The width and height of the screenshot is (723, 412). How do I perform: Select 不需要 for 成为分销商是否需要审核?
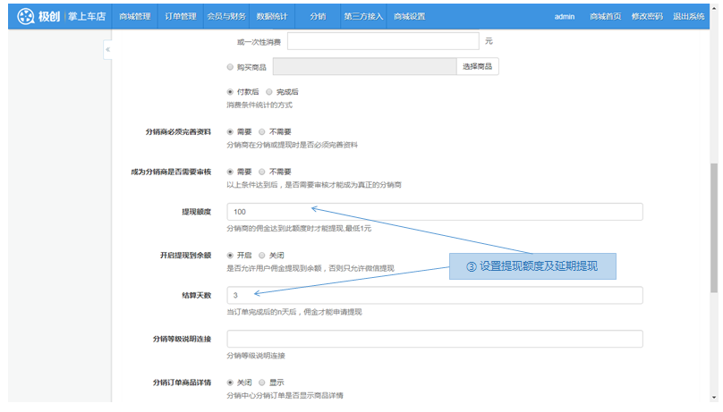(261, 172)
